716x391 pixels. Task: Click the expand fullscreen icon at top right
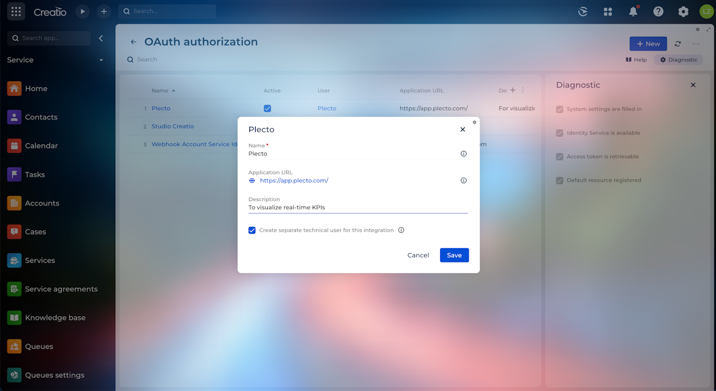coord(709,29)
